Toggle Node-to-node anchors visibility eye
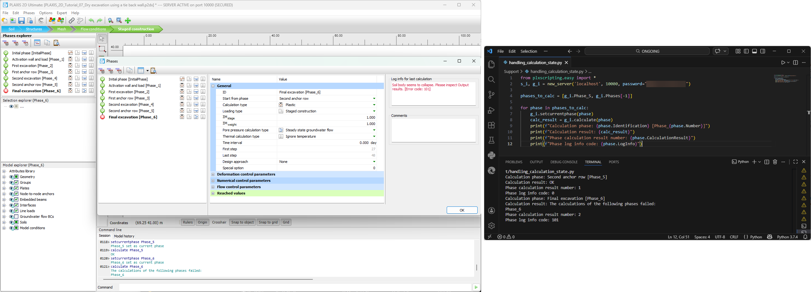Image resolution: width=811 pixels, height=292 pixels. point(11,194)
